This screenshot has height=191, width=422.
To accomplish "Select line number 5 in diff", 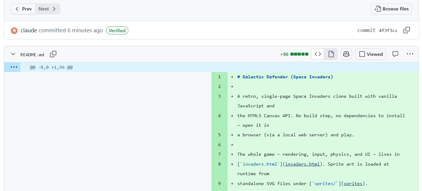I will click(x=219, y=135).
